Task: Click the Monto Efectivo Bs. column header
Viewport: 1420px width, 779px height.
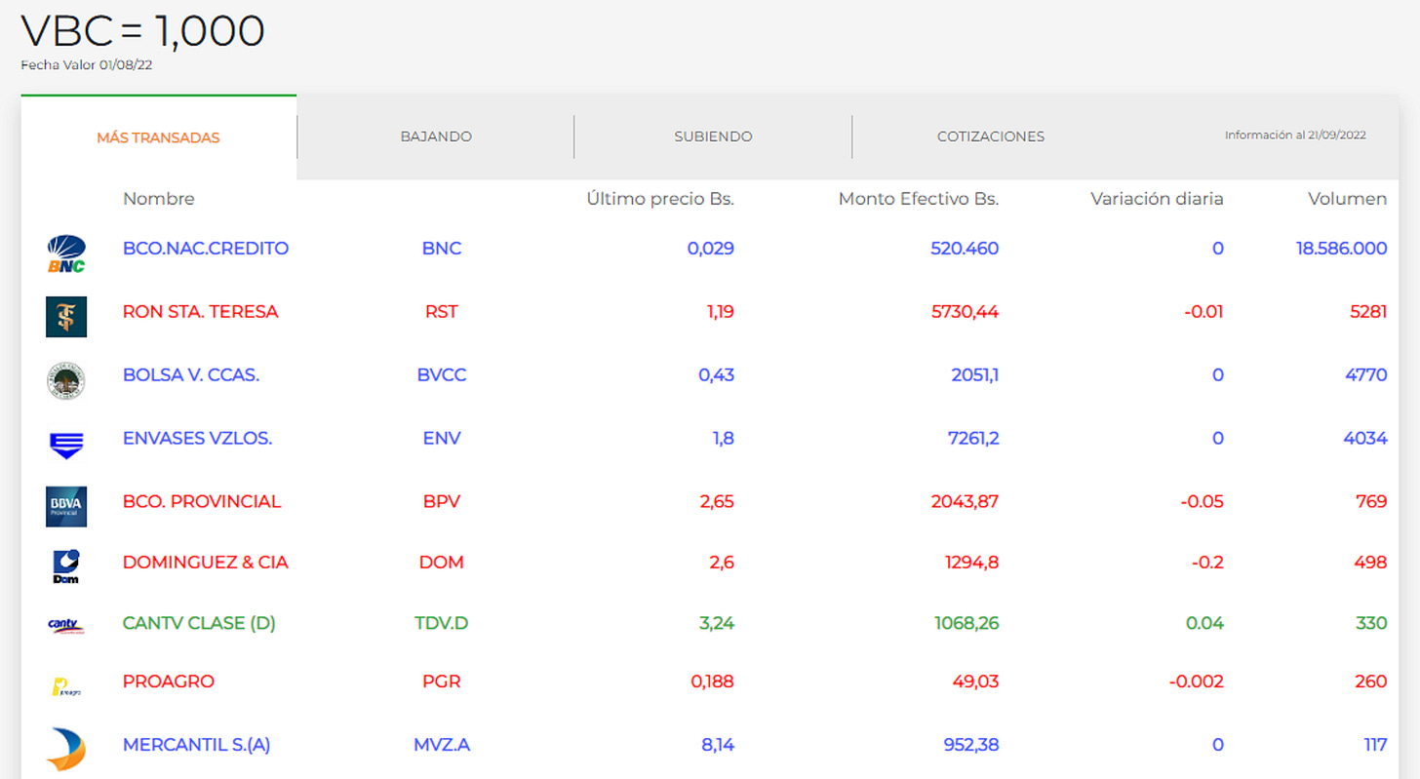Action: click(919, 199)
